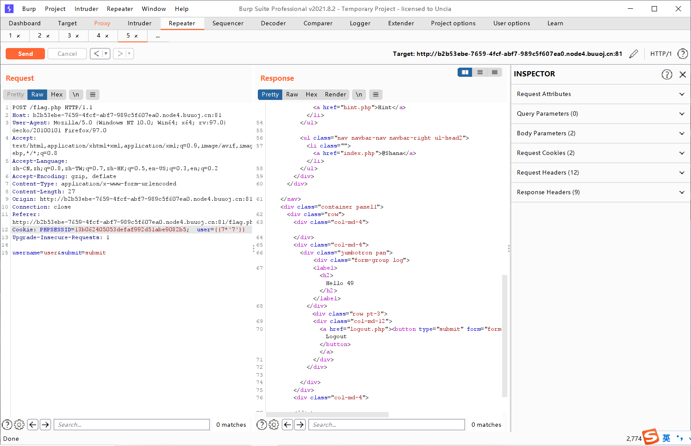Open request search help icon
Screen dimensions: 691x446
(7, 425)
